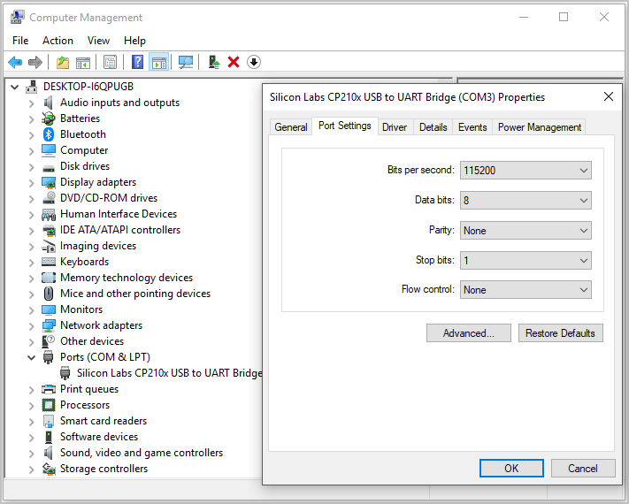Switch to the Events tab
The height and width of the screenshot is (504, 629).
click(x=472, y=127)
